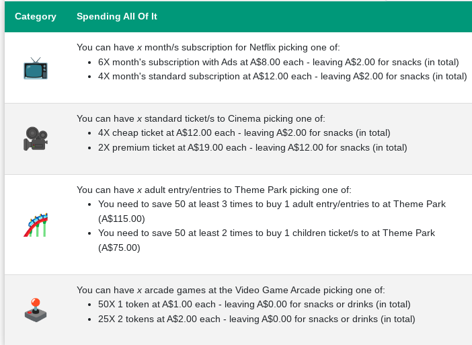
Task: Click the 6X subscription with Ads option
Action: coord(278,62)
